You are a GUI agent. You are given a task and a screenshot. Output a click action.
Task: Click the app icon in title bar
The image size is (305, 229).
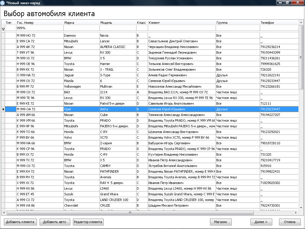[2, 3]
